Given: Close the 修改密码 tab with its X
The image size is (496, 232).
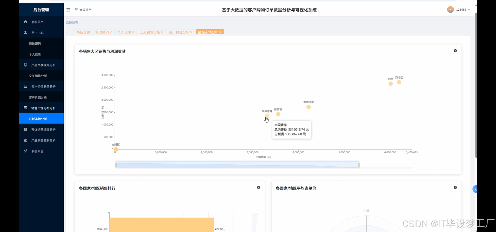Looking at the screenshot, I should point(111,32).
